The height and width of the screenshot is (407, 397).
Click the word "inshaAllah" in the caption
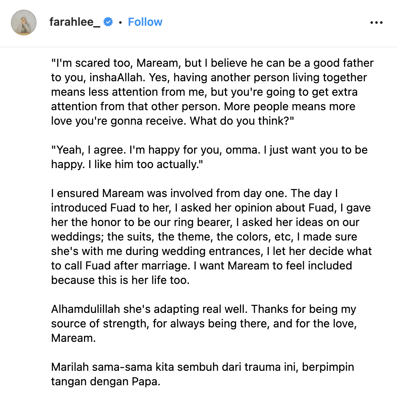point(117,78)
